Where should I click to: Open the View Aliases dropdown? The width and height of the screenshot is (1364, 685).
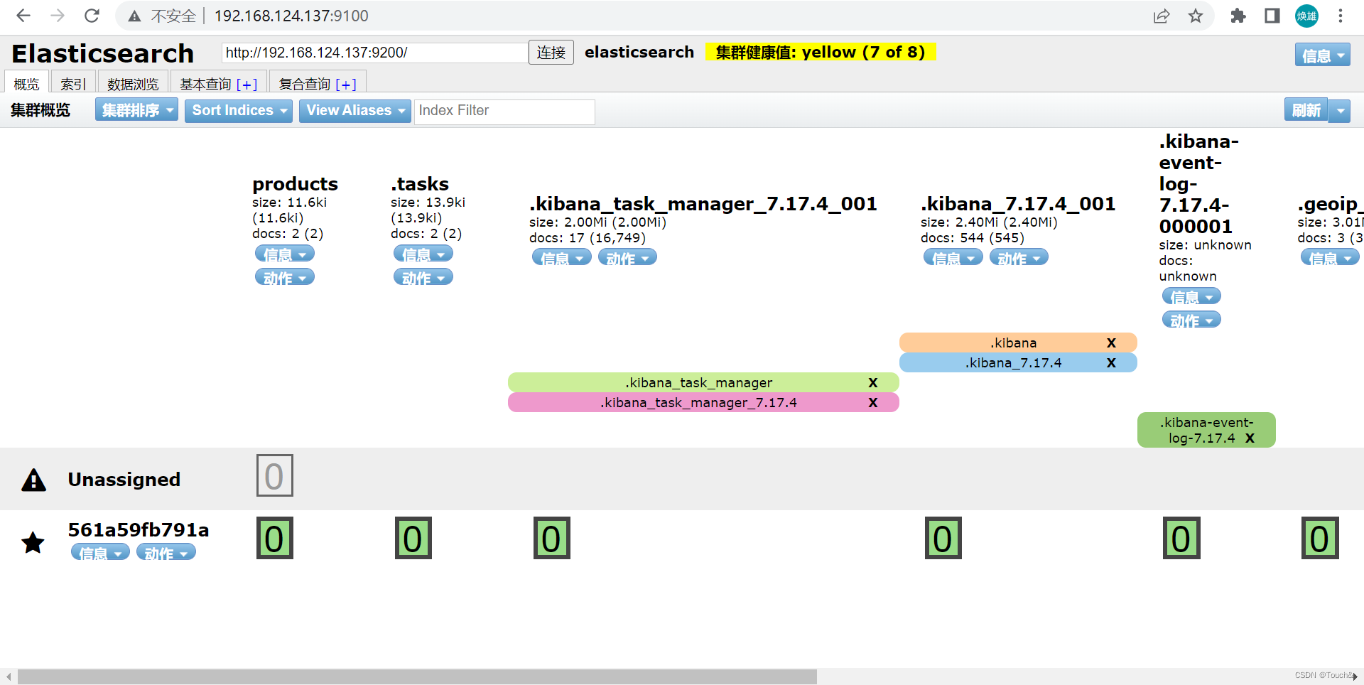[354, 110]
